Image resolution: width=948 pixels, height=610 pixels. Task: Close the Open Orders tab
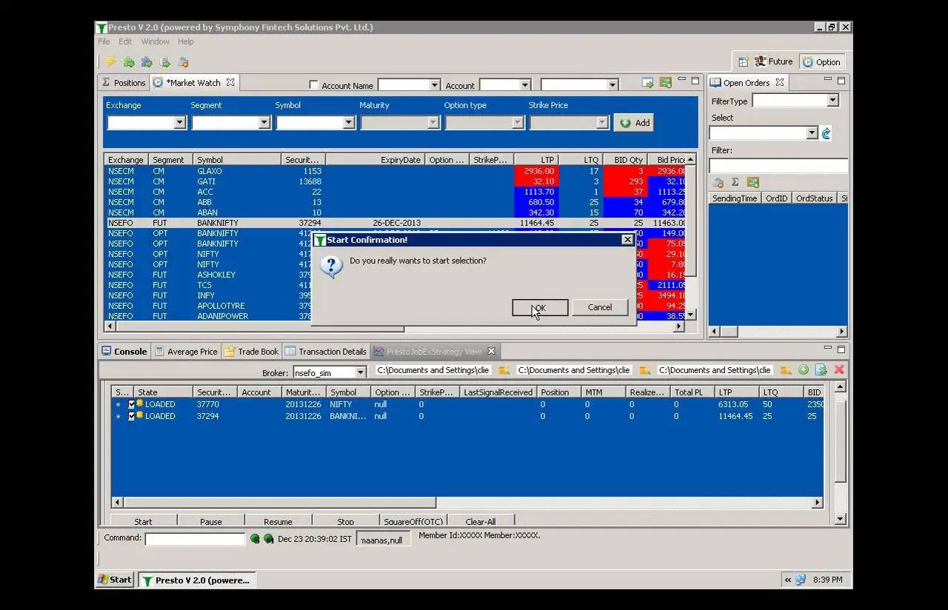(780, 82)
